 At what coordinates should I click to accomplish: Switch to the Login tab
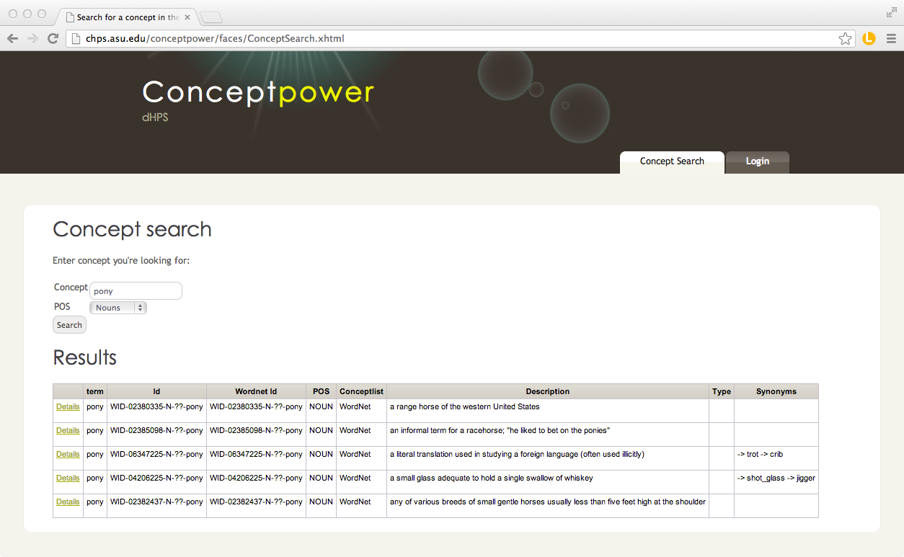[x=757, y=161]
